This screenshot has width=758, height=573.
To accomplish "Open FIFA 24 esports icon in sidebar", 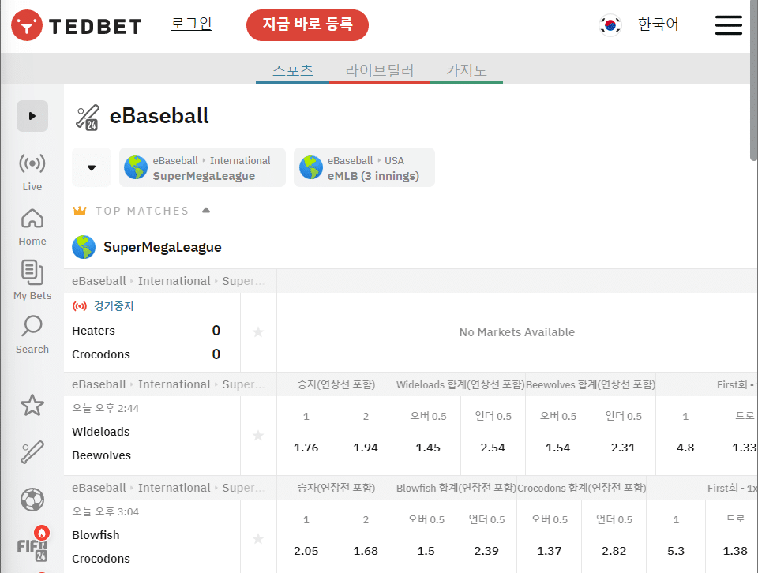I will 33,545.
